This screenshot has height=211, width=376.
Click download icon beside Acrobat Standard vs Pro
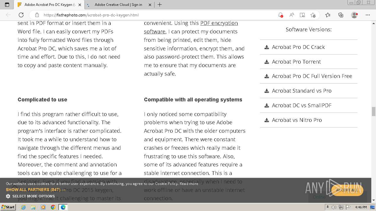tap(267, 91)
